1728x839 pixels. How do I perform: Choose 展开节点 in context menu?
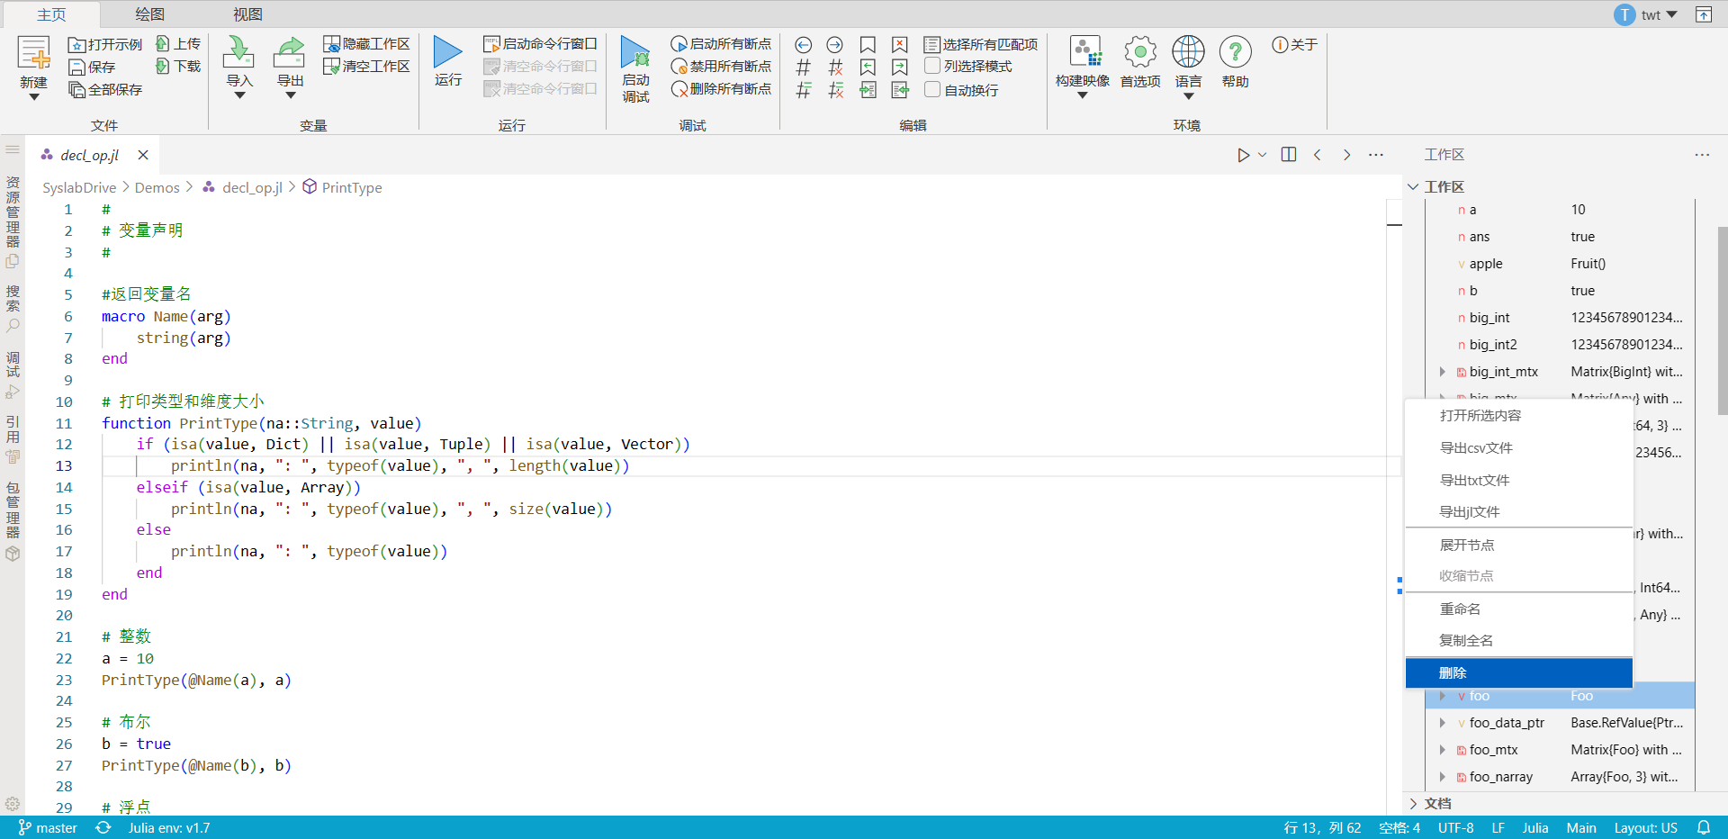(x=1519, y=545)
